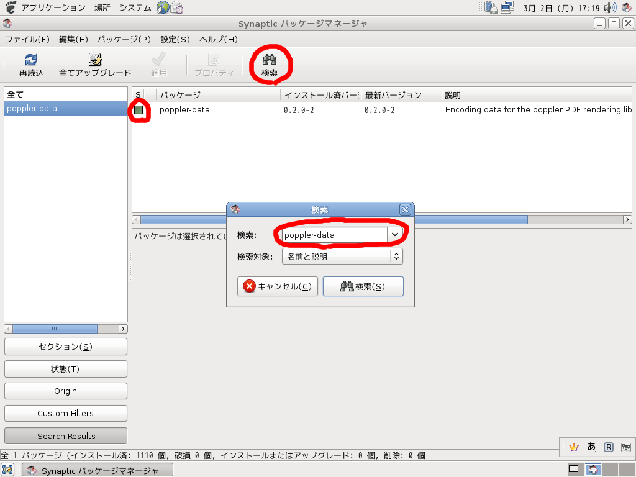
Task: Click the Mark All Upgrades (全てアップグレード) icon
Action: coord(93,64)
